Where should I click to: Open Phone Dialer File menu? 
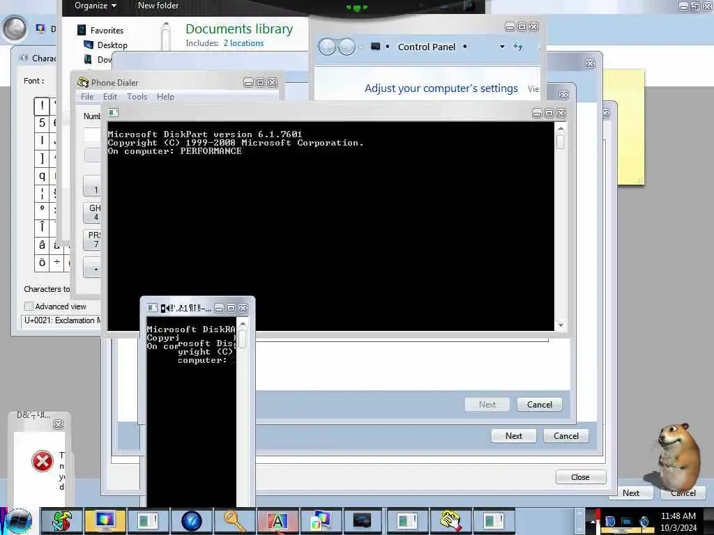coord(87,96)
